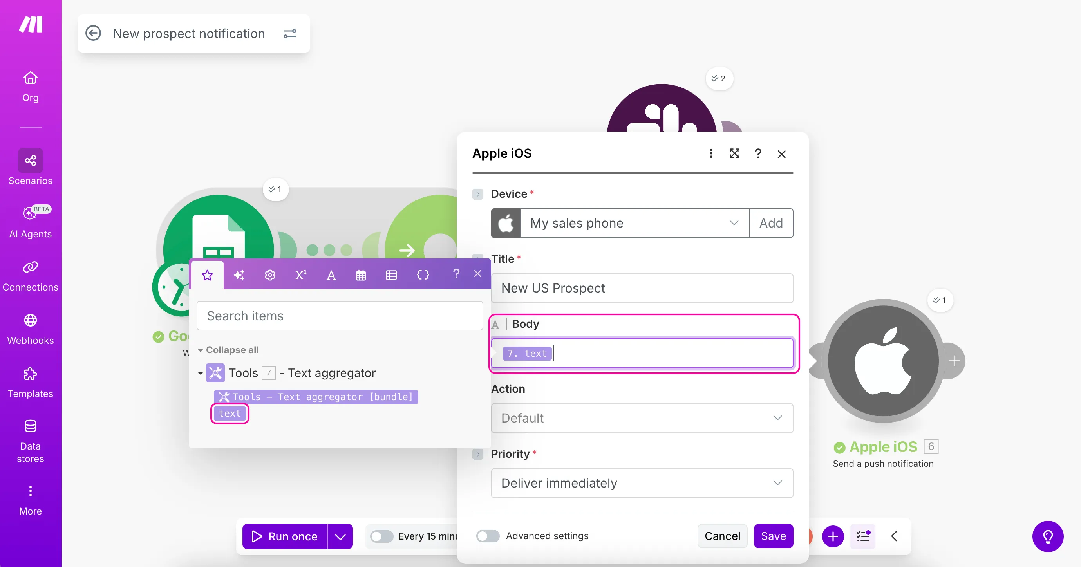Click Add next to the Device field
Screen dimensions: 1081x567
click(771, 223)
